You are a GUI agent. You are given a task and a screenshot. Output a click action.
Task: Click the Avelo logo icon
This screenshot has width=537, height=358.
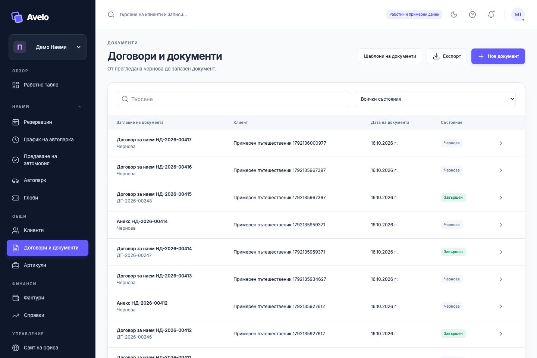coord(17,17)
